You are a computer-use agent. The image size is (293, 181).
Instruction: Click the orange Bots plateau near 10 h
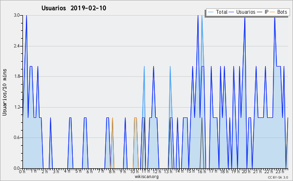point(136,143)
